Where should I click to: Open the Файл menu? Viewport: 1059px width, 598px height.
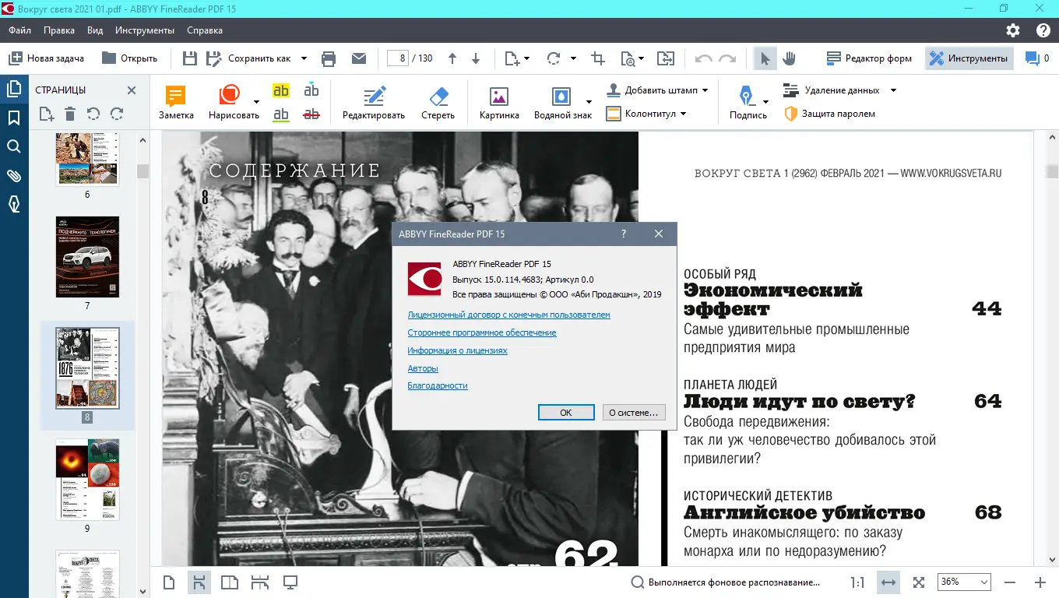point(20,30)
